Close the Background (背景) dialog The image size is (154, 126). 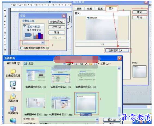pyautogui.click(x=64, y=16)
